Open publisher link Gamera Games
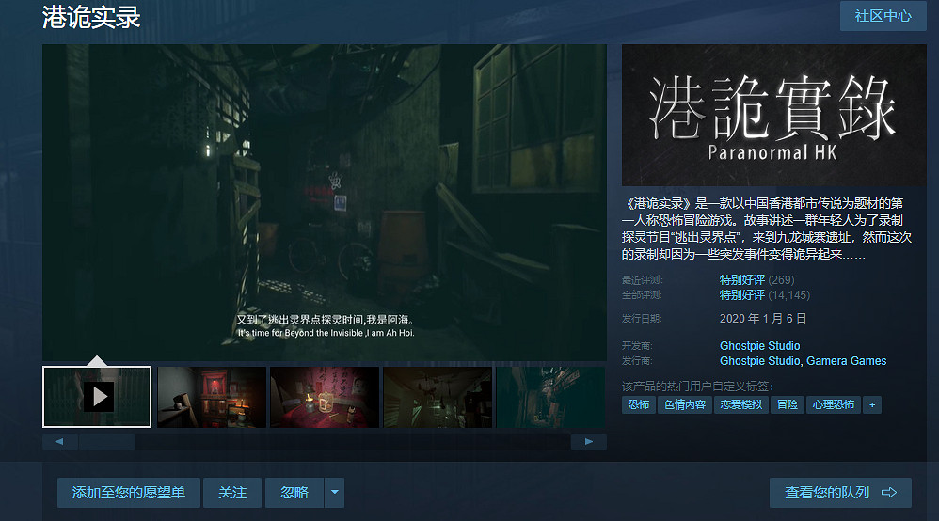 [846, 361]
